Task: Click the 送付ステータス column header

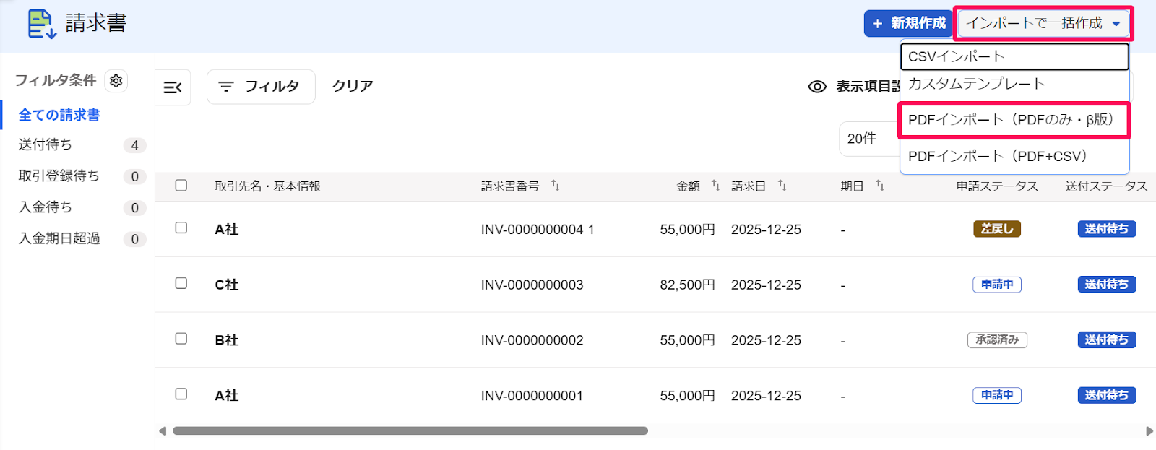Action: click(x=1106, y=186)
